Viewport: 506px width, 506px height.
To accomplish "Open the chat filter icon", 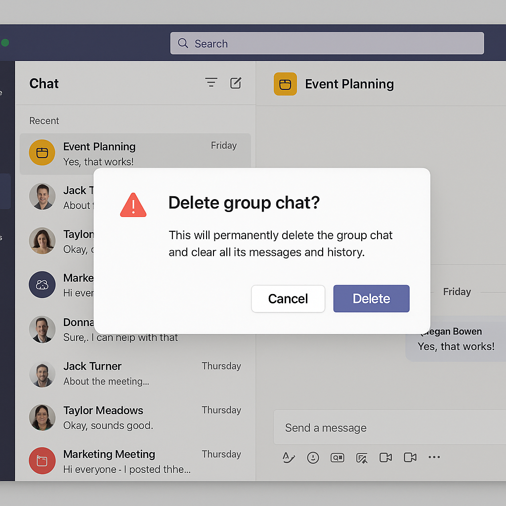I will click(211, 83).
